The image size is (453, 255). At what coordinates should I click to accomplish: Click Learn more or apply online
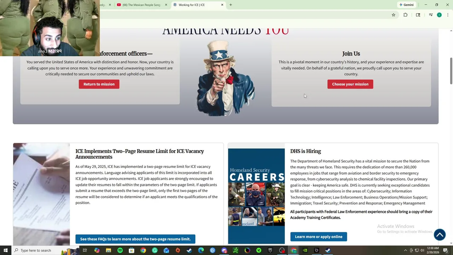point(319,237)
